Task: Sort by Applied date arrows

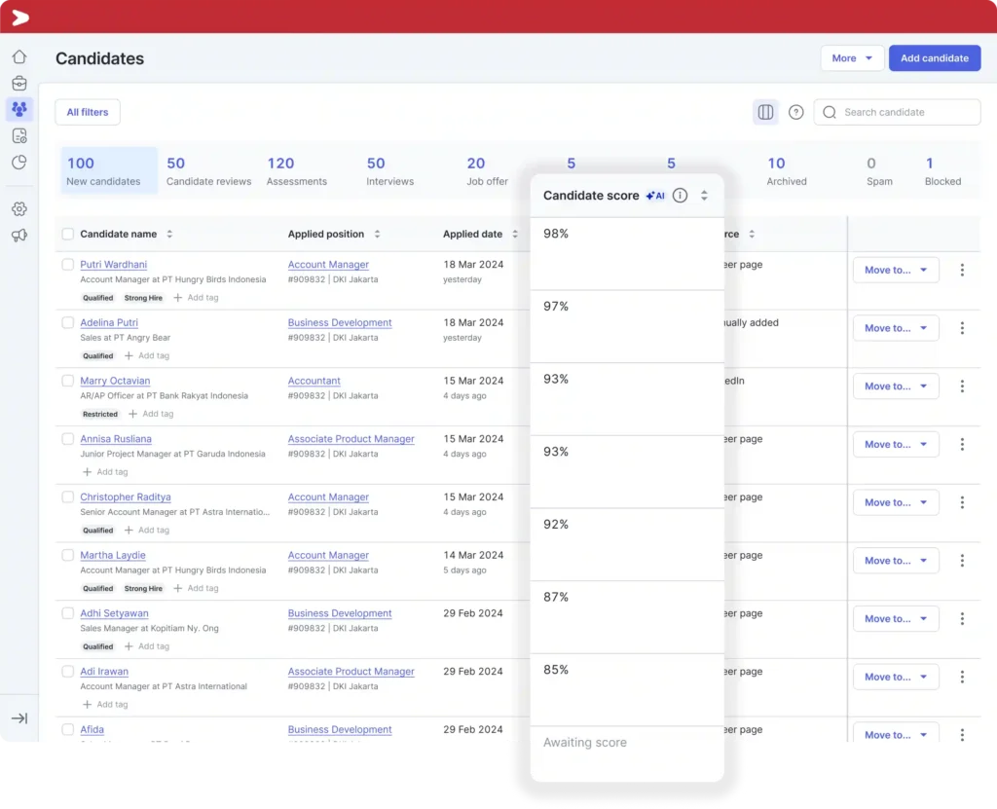Action: [x=515, y=234]
